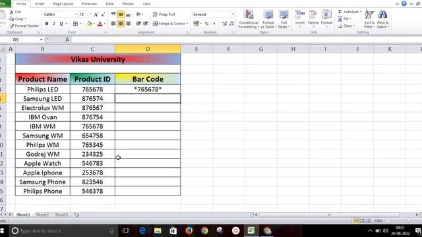Open Sort & Filter options
This screenshot has width=422, height=237.
[x=369, y=19]
